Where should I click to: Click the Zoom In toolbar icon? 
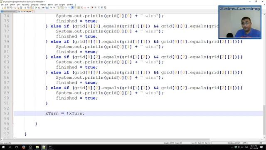coord(51,7)
